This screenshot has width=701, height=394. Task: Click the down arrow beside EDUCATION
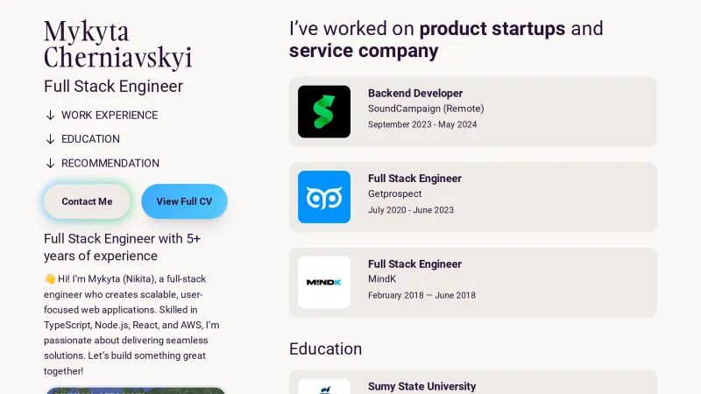[50, 139]
